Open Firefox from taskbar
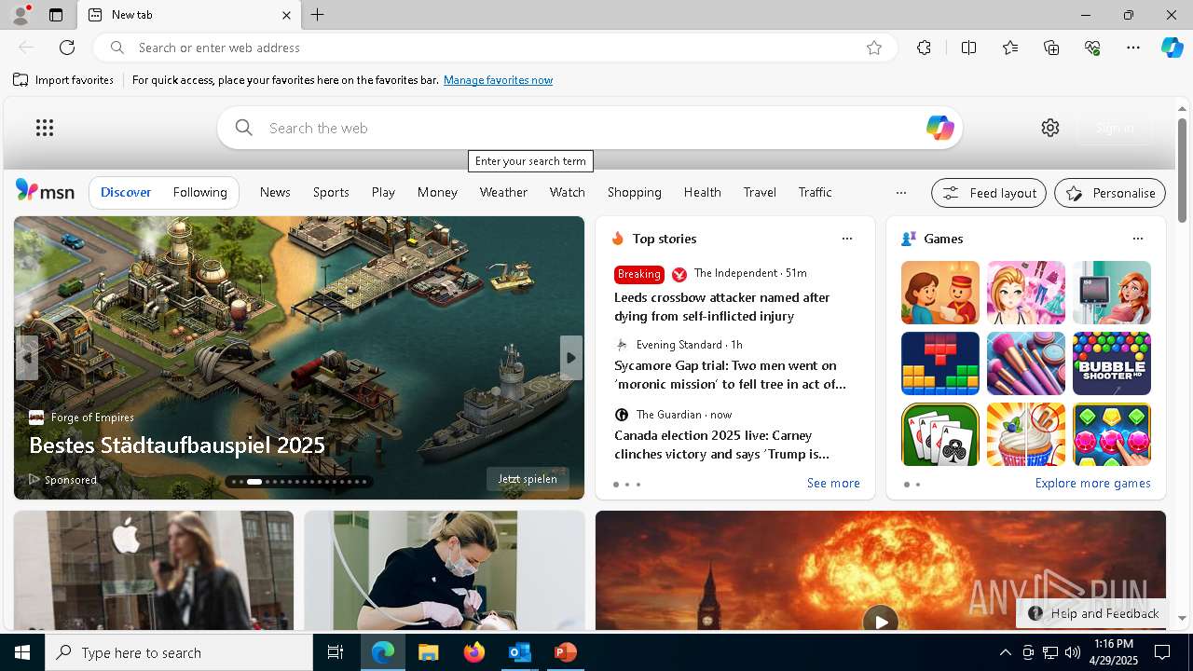The image size is (1193, 671). click(x=473, y=652)
